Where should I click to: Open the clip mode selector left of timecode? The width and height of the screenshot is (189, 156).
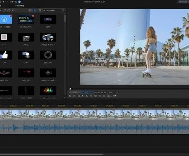pos(75,92)
